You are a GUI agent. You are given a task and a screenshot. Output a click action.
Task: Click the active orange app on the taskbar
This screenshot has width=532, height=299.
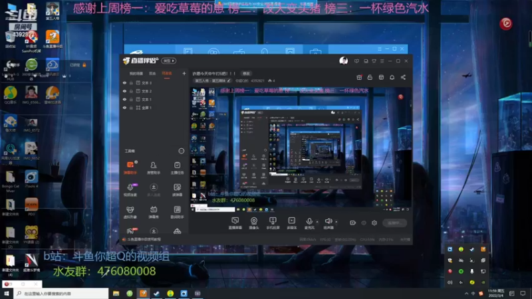pos(143,294)
